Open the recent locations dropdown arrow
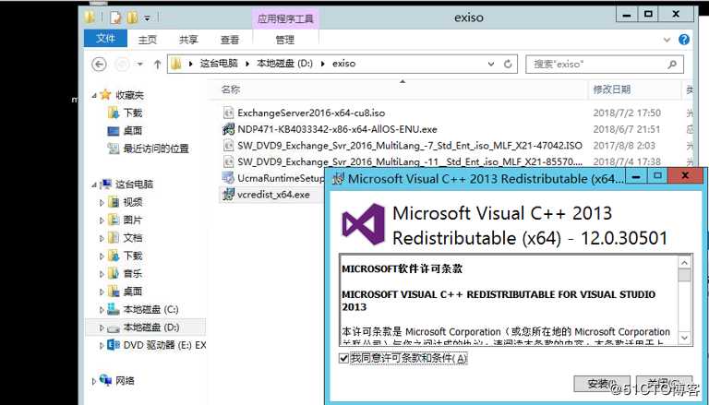The height and width of the screenshot is (405, 709). (x=140, y=65)
